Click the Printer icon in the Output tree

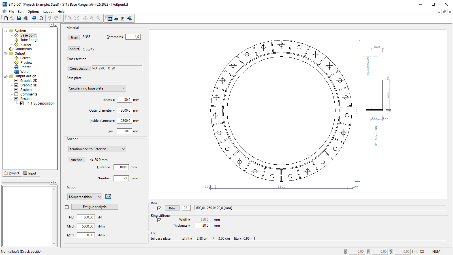16,67
